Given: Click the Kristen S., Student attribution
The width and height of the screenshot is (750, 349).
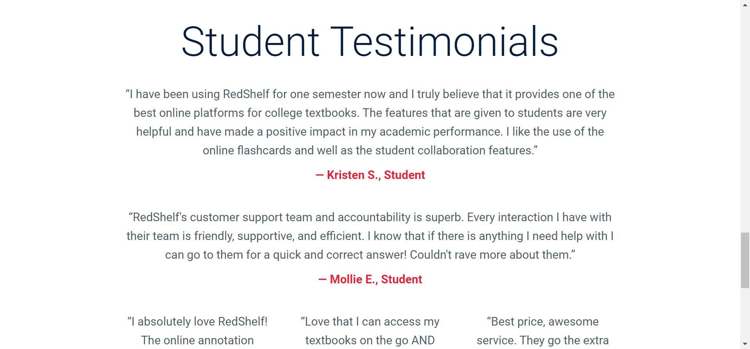Looking at the screenshot, I should click(x=370, y=175).
